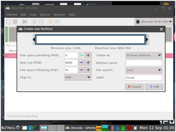
Task: Minimize the GParted window
Action: 156,9
